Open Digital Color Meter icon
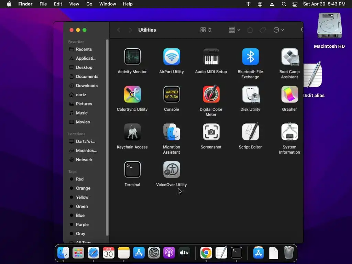 [x=211, y=94]
